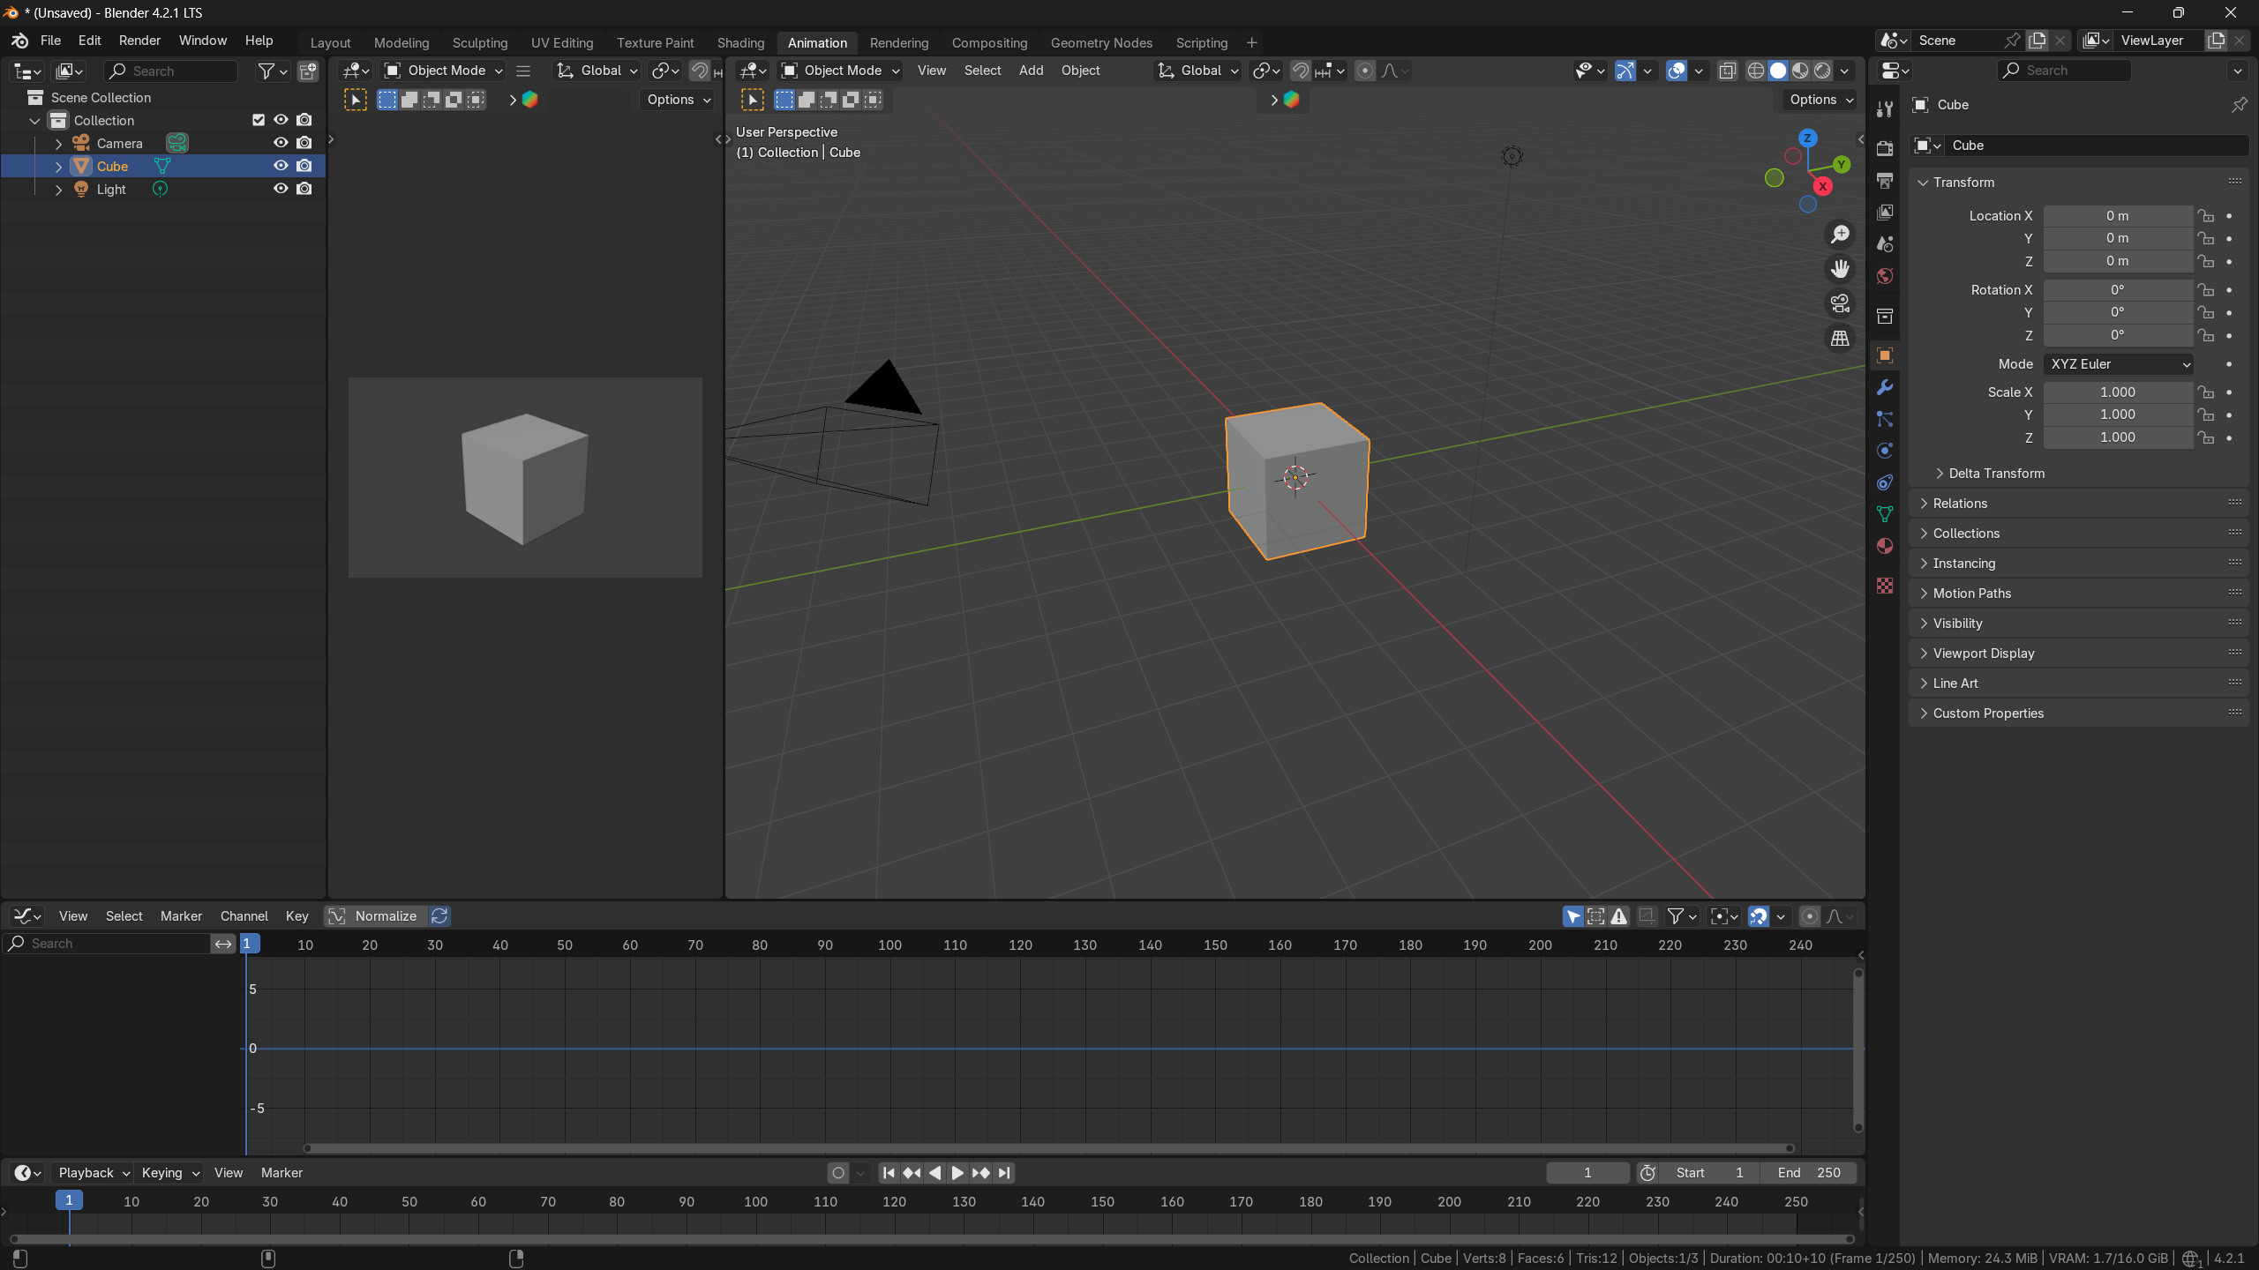Open the Render menu
This screenshot has height=1270, width=2259.
pos(139,41)
